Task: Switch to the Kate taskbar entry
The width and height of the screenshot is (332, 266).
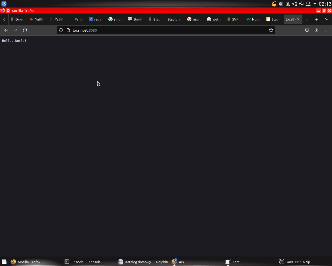Action: (251, 262)
